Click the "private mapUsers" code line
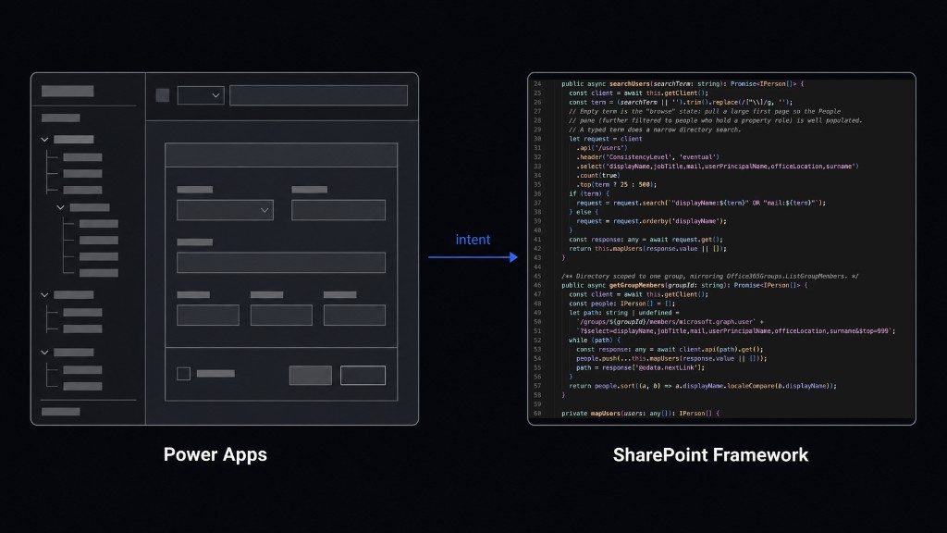 point(640,414)
